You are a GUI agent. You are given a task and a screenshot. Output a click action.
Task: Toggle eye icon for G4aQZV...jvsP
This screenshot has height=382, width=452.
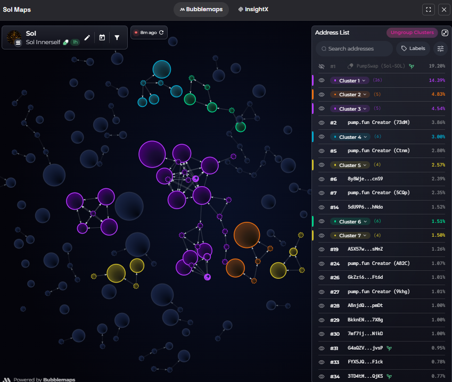click(x=322, y=348)
